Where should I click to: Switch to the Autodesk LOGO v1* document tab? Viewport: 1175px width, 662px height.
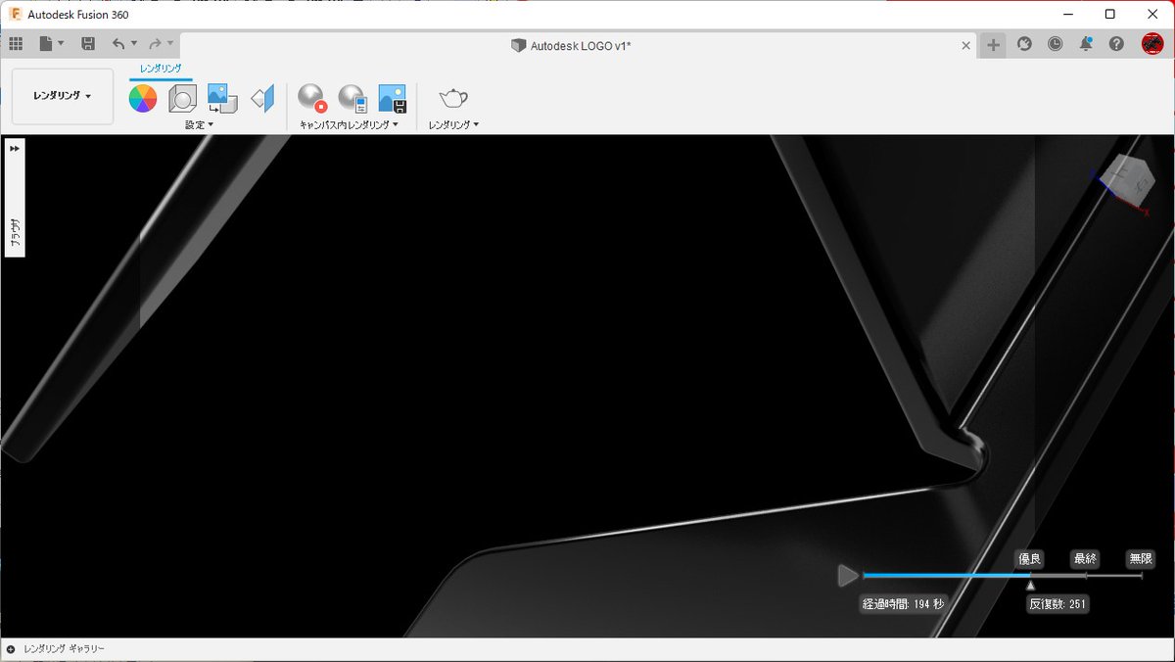tap(572, 45)
